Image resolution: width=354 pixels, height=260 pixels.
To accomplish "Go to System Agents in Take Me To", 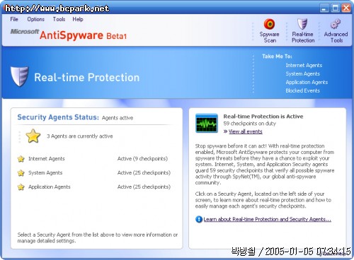I will click(x=302, y=73).
